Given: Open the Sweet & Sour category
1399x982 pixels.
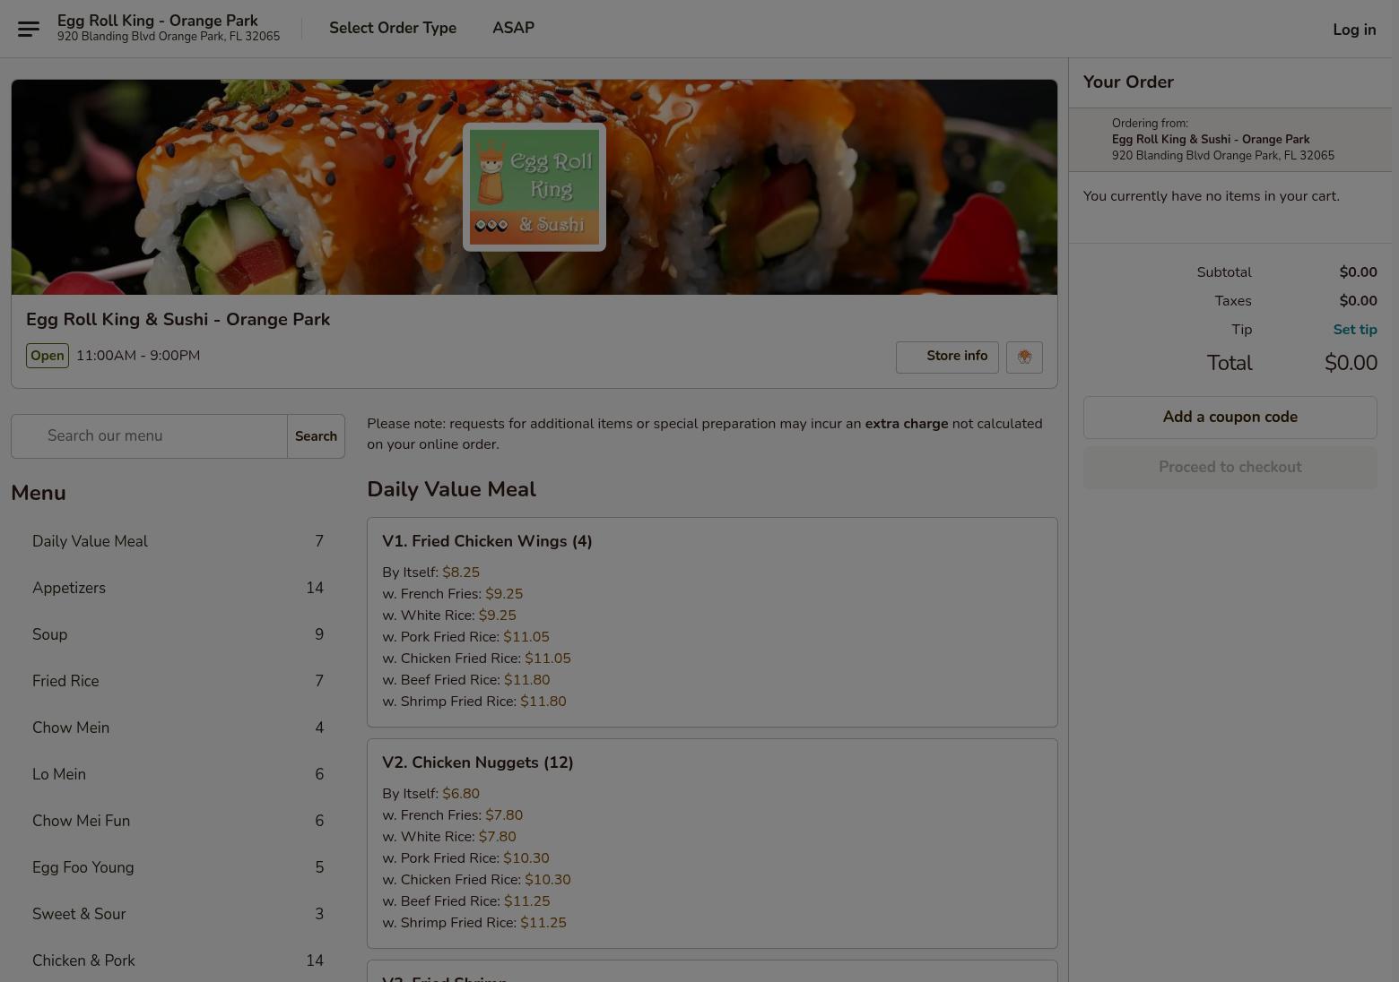Looking at the screenshot, I should click(178, 914).
